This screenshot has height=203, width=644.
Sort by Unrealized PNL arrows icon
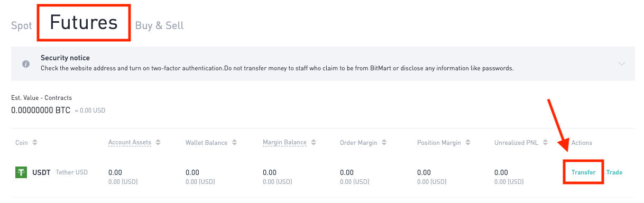[545, 143]
